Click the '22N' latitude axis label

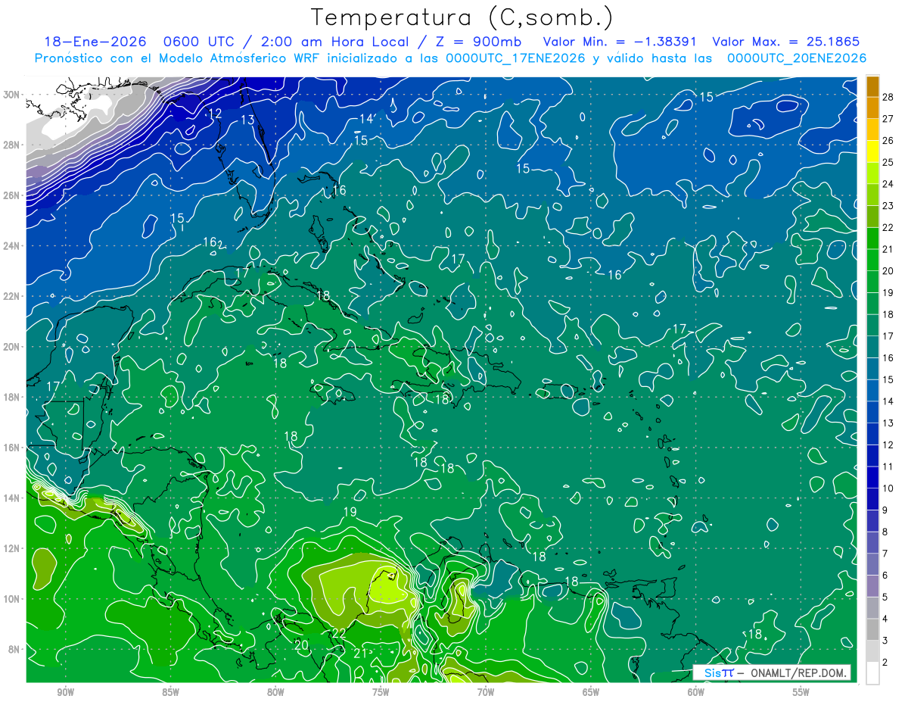[x=12, y=296]
